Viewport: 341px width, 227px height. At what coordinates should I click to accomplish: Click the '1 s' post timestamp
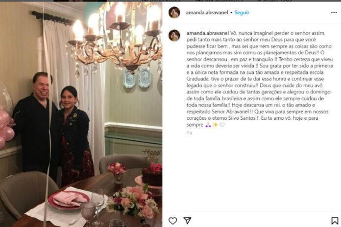[x=189, y=133]
